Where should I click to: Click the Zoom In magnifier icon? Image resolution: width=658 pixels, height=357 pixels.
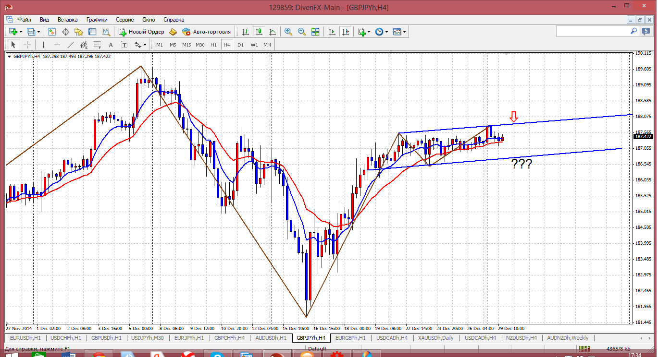click(x=288, y=32)
